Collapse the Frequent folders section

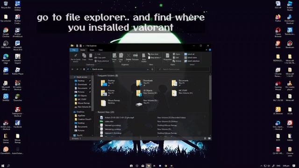97,76
